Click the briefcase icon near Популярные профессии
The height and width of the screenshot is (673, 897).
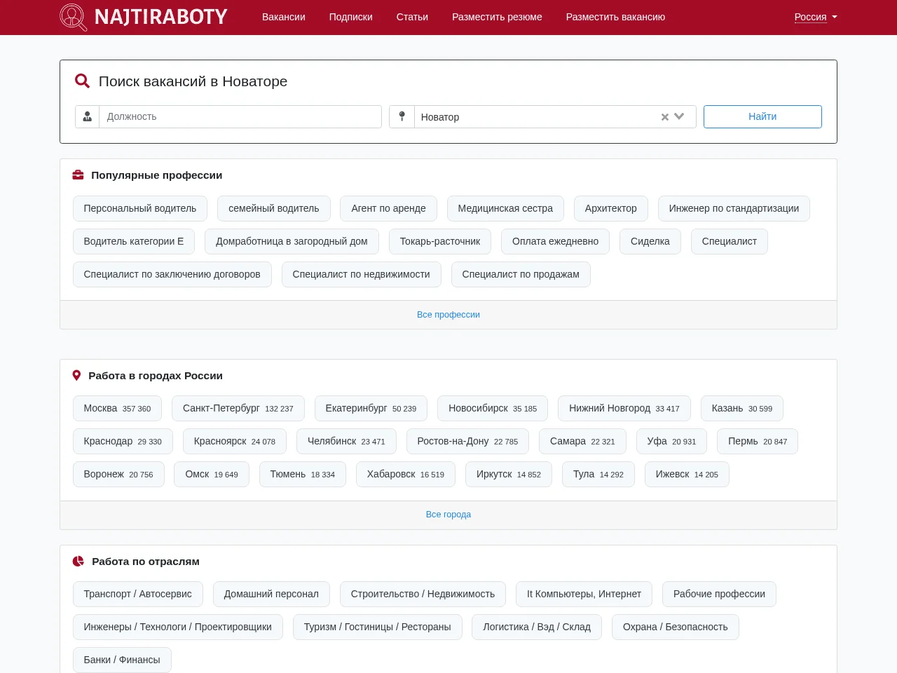click(78, 175)
